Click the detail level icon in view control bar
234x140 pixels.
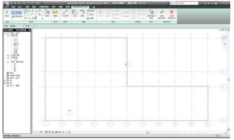[x=46, y=132]
